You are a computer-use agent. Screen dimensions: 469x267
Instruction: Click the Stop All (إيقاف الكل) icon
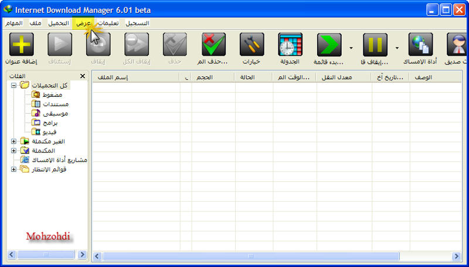[x=137, y=44]
